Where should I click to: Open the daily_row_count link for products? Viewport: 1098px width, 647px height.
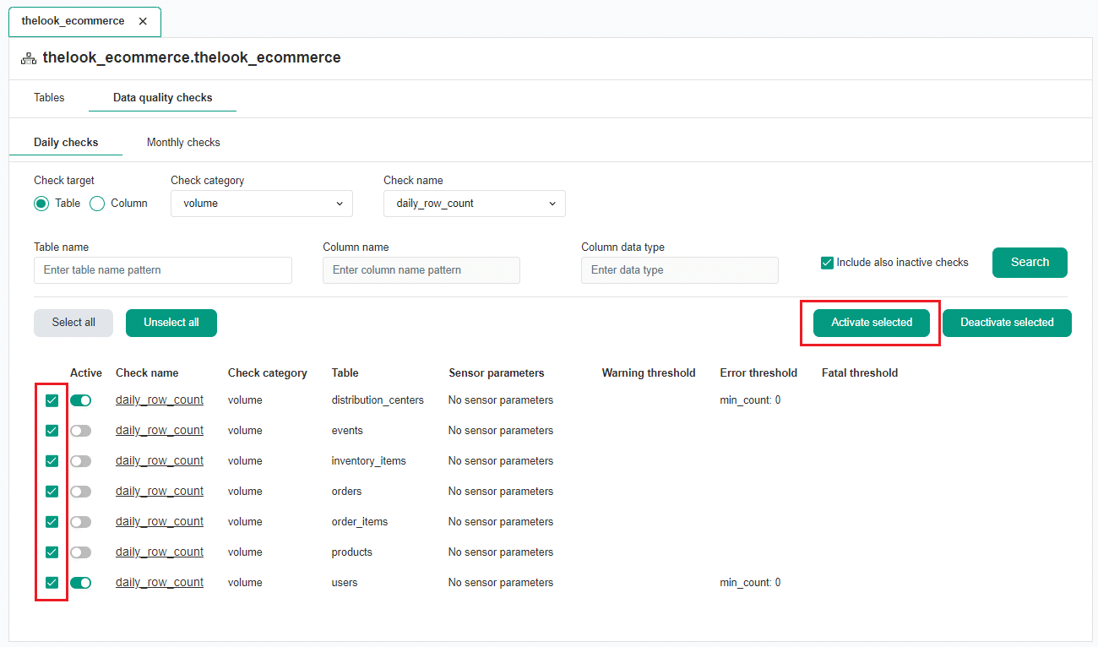[x=160, y=552]
